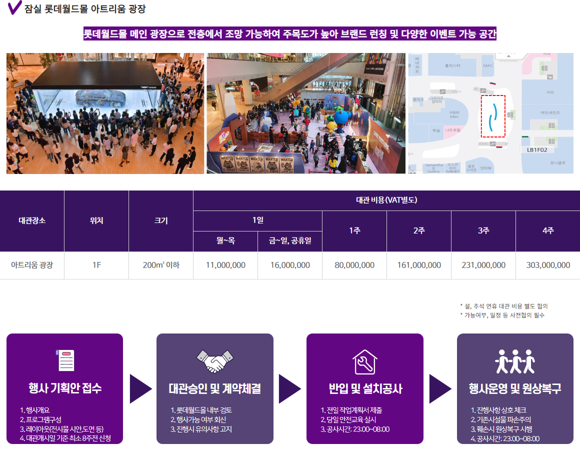
Task: Click the 2. 프로그램구성 list item
Action: [x=40, y=419]
